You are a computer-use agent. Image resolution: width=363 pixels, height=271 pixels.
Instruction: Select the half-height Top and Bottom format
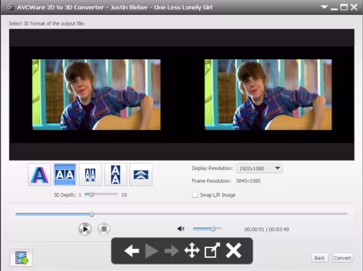tap(141, 175)
